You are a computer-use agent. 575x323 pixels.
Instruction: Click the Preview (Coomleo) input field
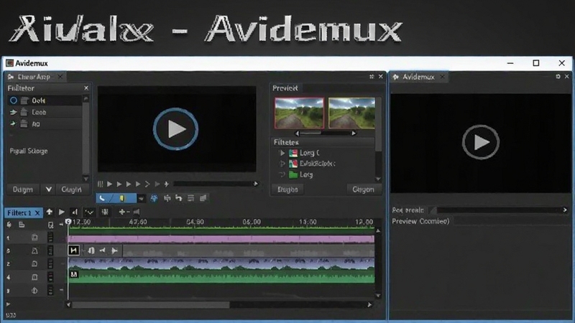click(x=510, y=221)
